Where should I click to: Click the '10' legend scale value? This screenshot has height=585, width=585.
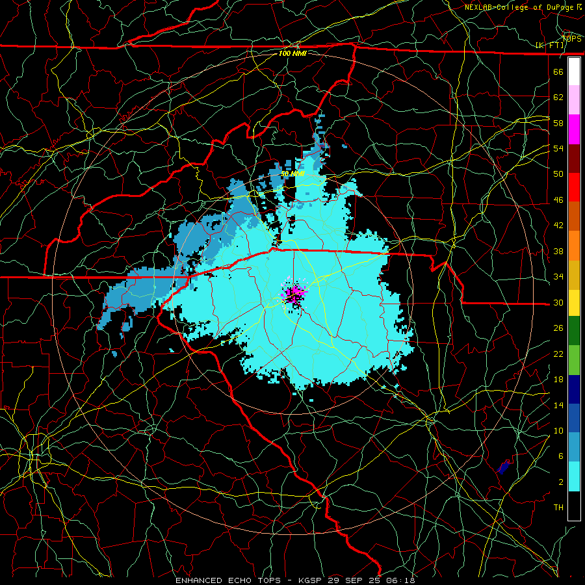click(x=558, y=431)
